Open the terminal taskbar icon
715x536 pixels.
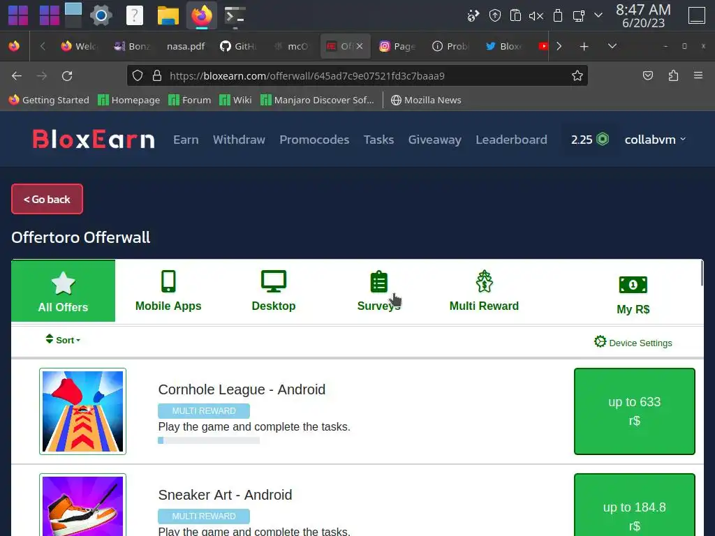click(235, 15)
